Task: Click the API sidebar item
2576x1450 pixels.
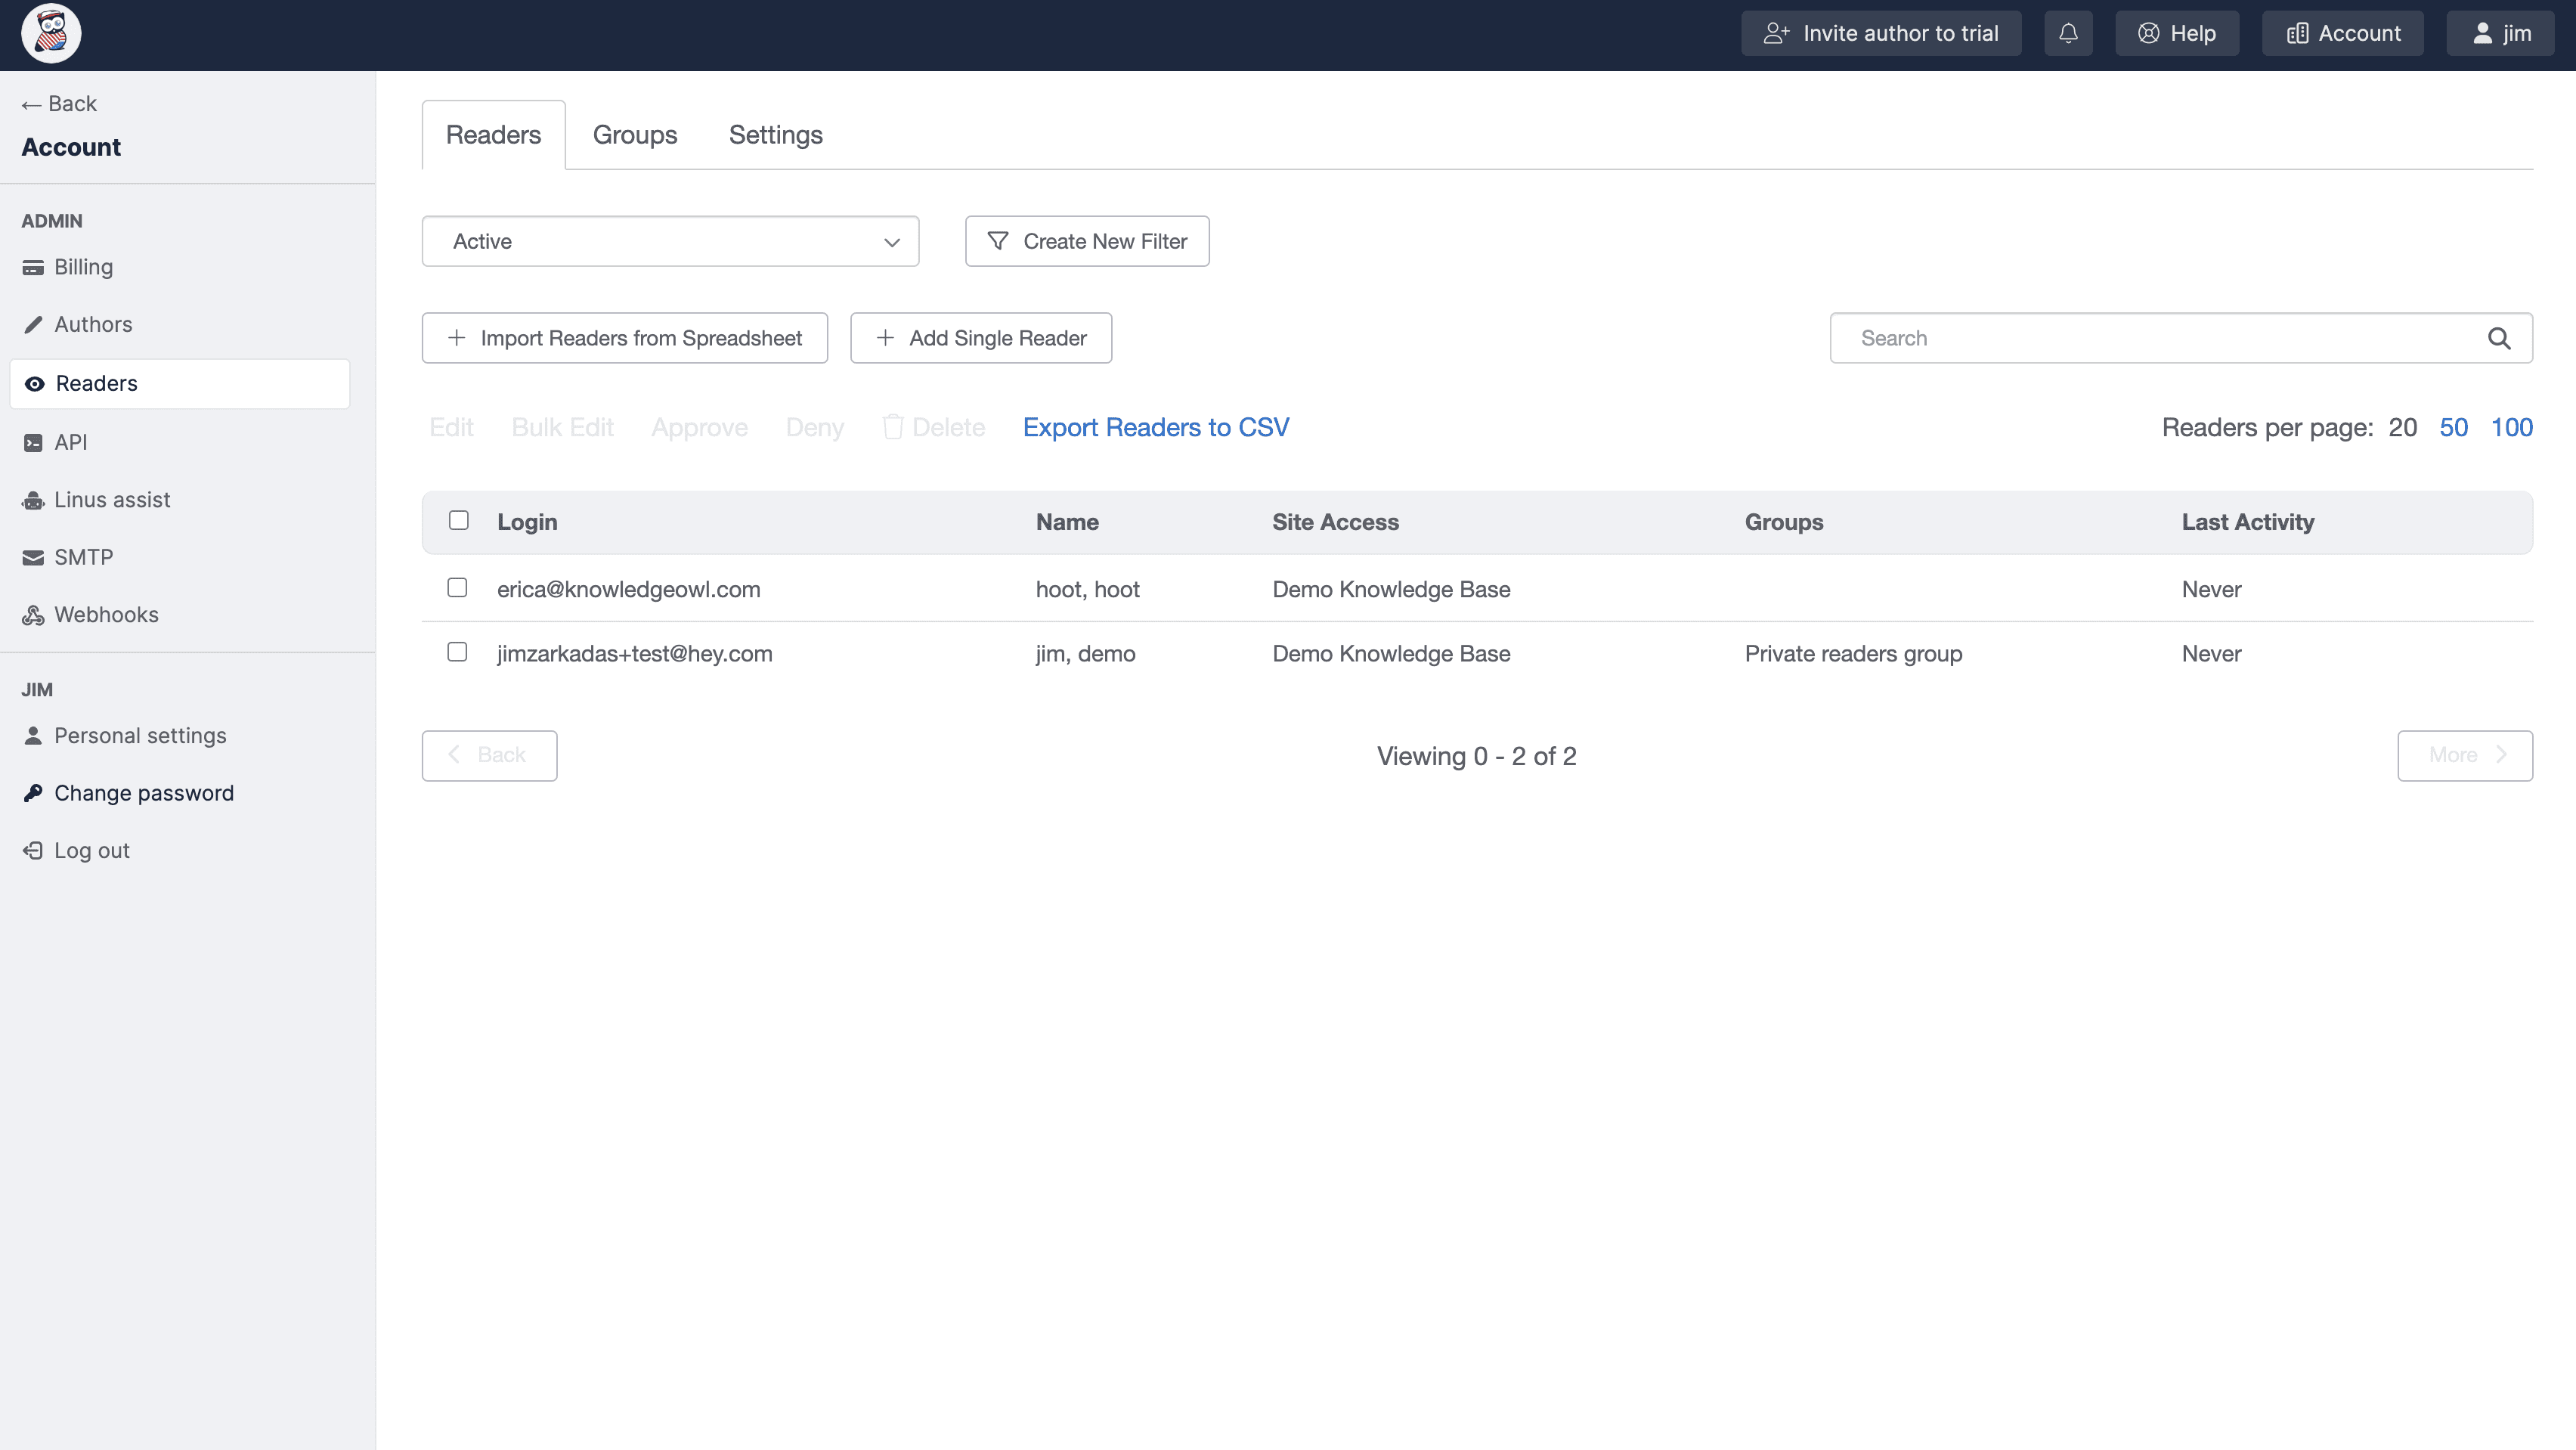Action: (x=70, y=442)
